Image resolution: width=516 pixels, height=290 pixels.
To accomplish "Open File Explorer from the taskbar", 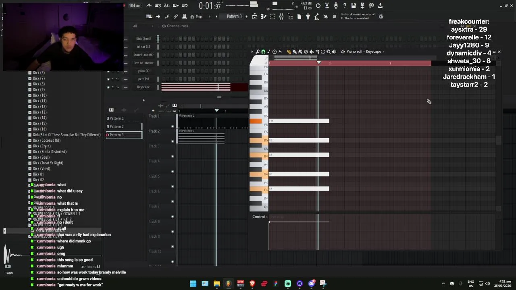I will click(x=216, y=284).
